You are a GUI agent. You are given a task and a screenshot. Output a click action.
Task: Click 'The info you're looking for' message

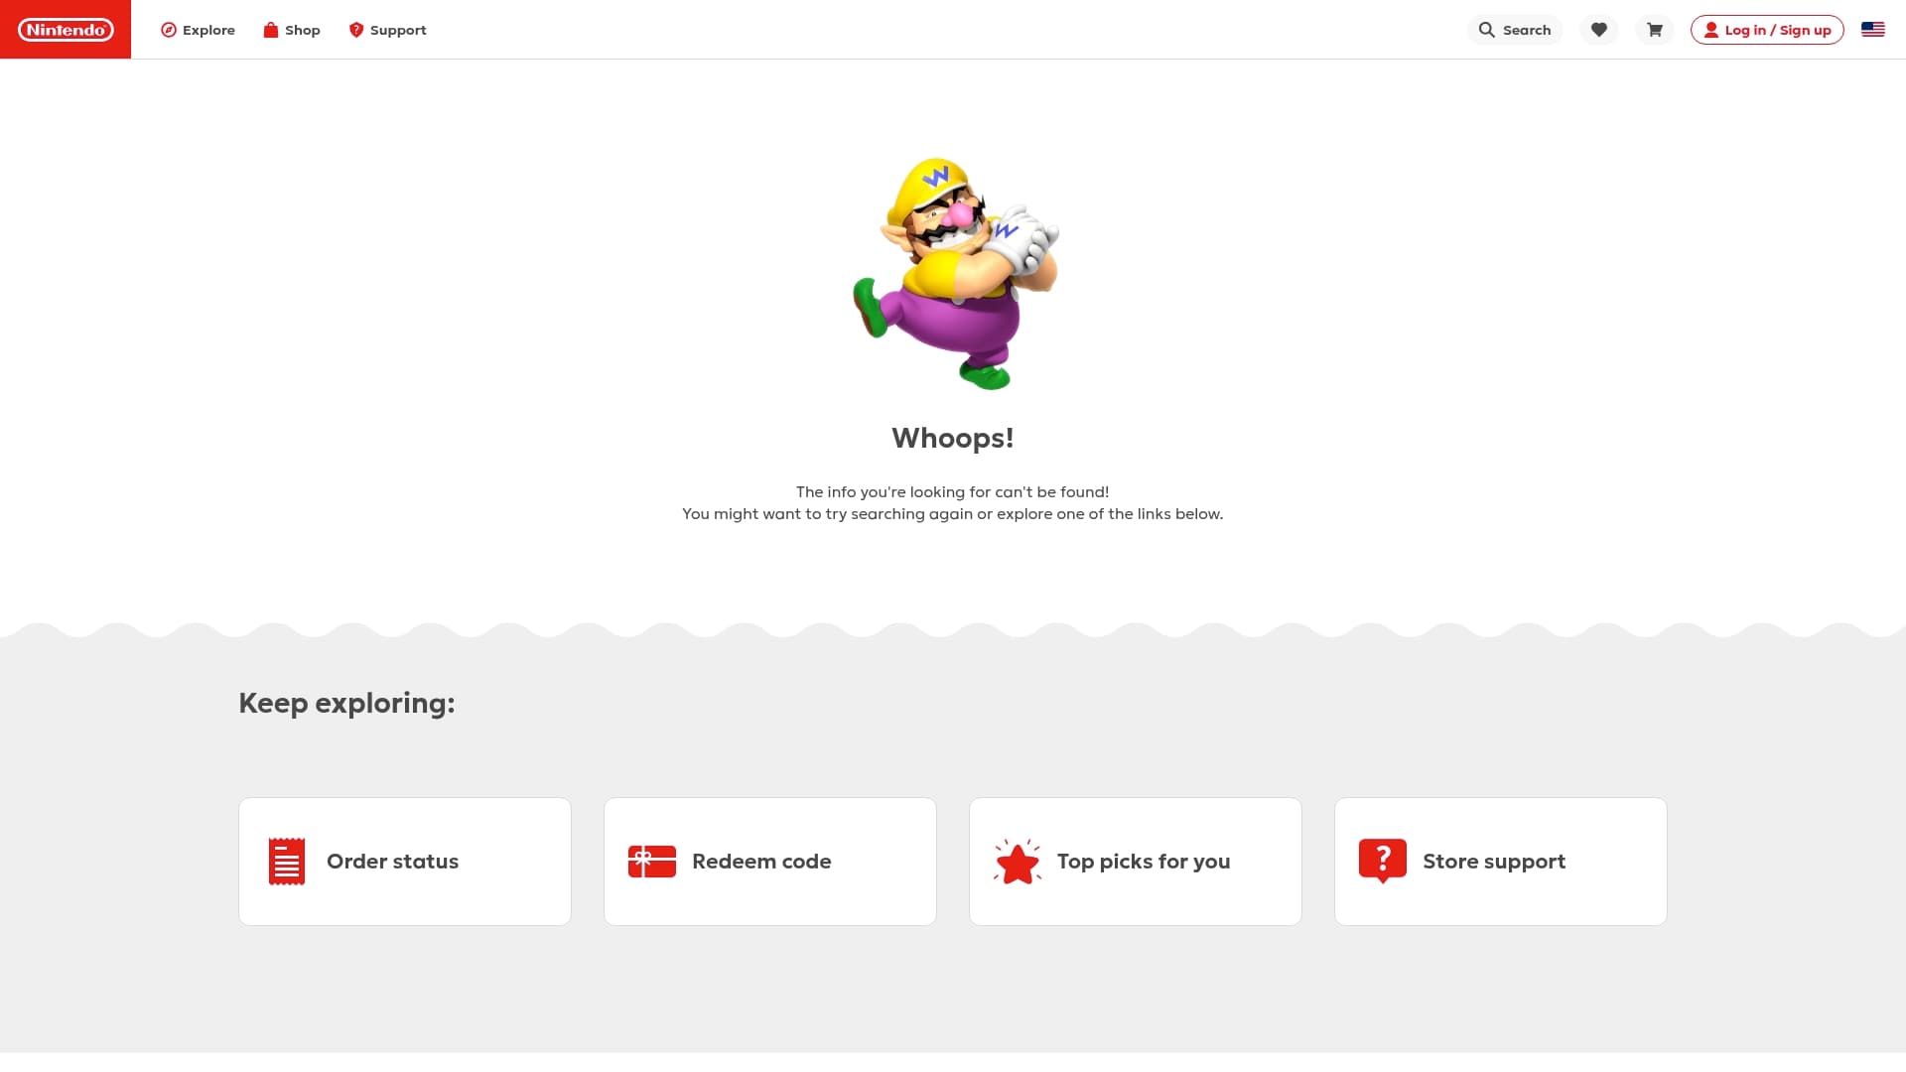click(x=953, y=492)
